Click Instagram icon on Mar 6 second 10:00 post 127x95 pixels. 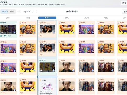[x=54, y=51]
